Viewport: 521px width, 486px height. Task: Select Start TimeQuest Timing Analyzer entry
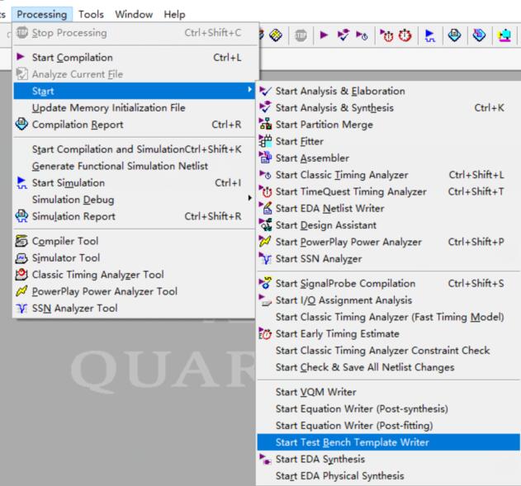coord(388,191)
